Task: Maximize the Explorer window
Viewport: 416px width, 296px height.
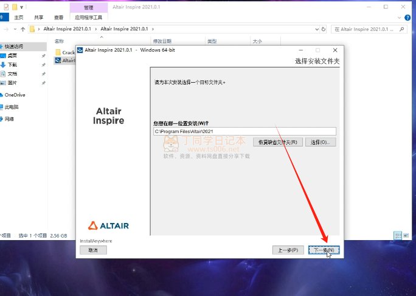Action: tap(386, 7)
